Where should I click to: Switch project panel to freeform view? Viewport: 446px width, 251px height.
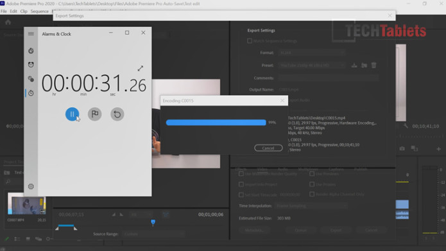point(38,239)
